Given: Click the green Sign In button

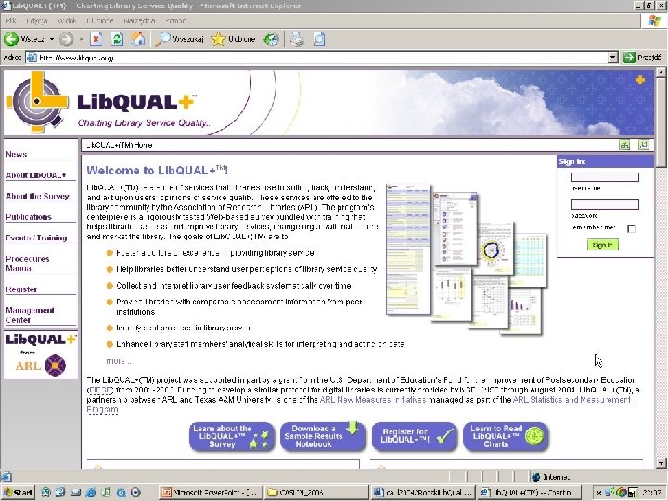Looking at the screenshot, I should pyautogui.click(x=603, y=245).
